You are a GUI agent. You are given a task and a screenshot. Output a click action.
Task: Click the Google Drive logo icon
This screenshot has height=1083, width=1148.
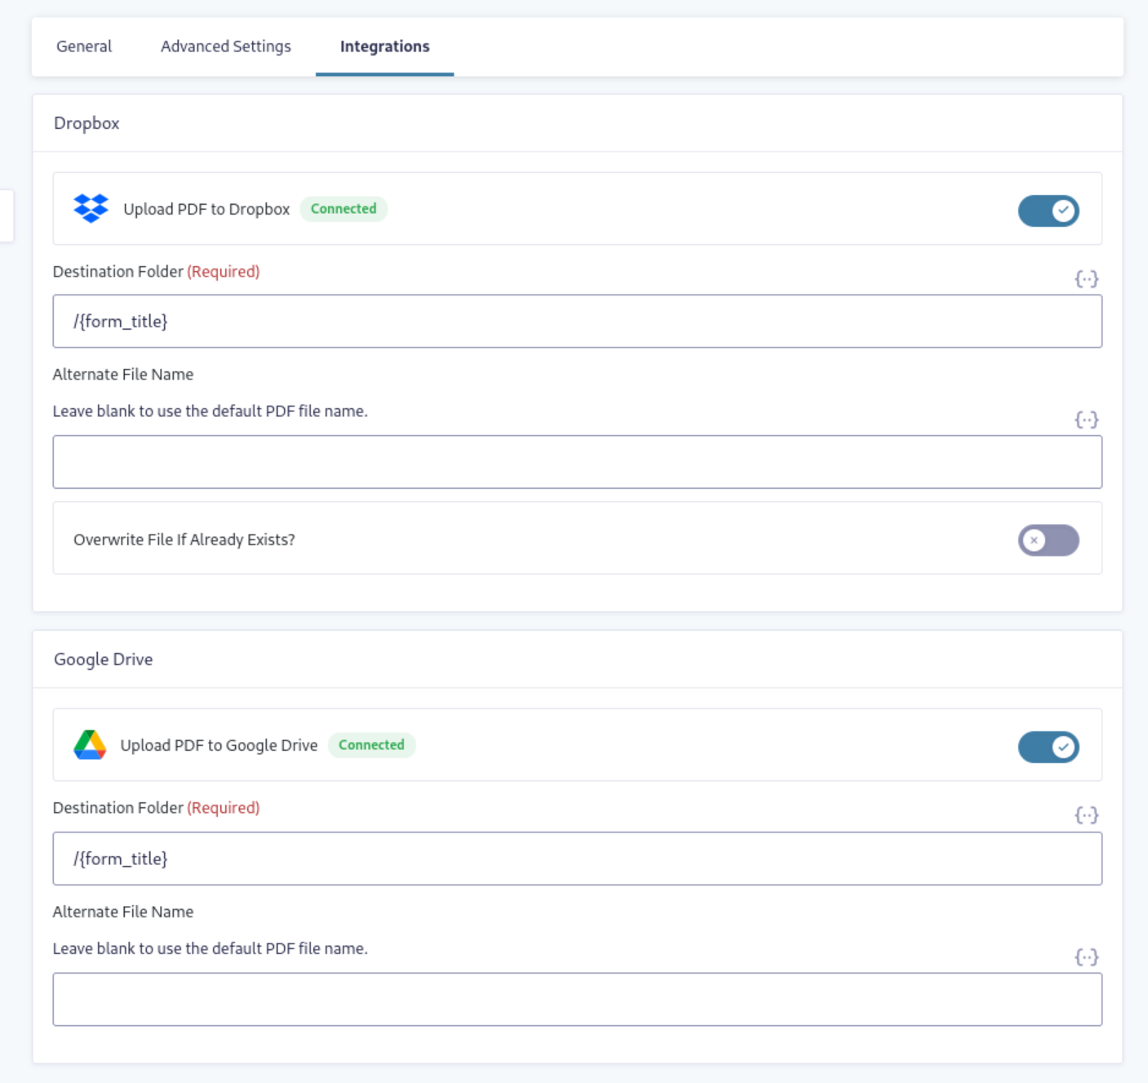click(x=90, y=745)
